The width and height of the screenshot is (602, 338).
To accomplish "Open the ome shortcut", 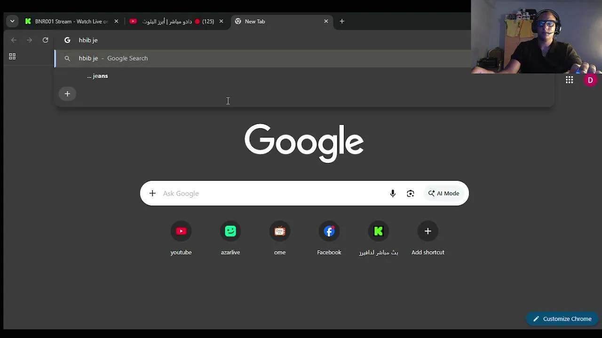I will point(280,238).
